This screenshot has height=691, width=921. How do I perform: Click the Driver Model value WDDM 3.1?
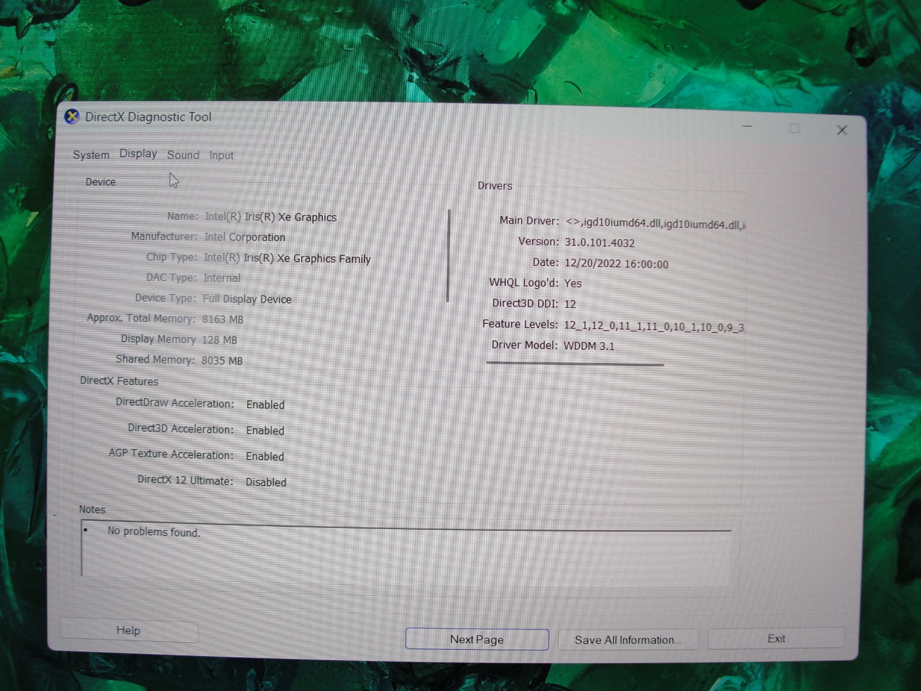tap(589, 346)
